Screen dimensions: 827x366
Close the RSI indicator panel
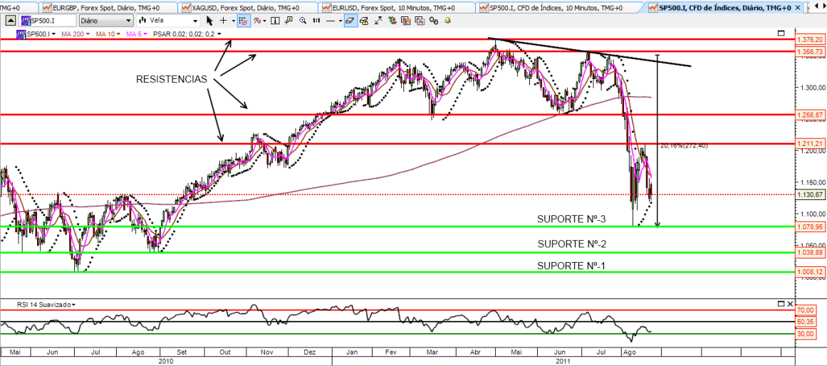point(789,304)
